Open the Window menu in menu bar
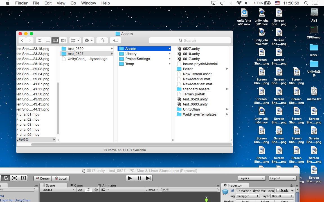 [88, 3]
